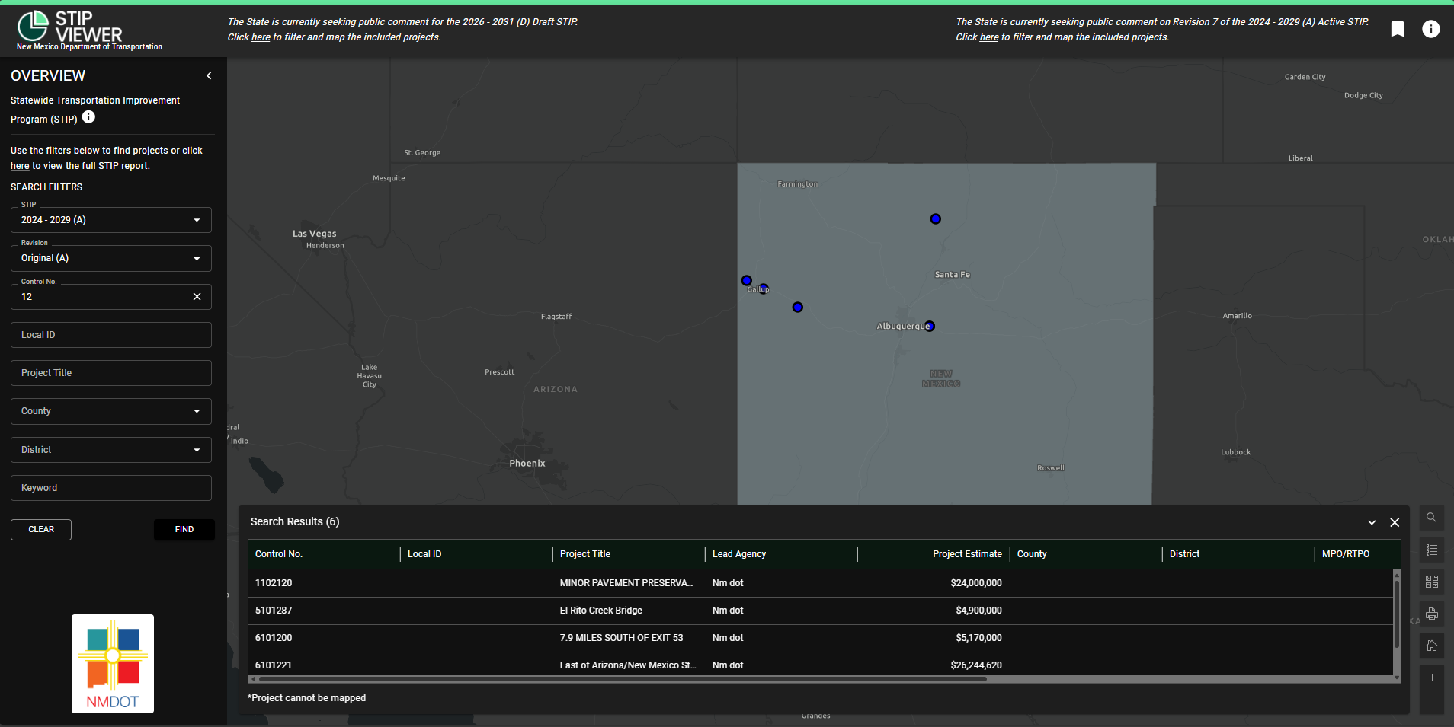This screenshot has width=1454, height=727.
Task: Click the Project Title input field
Action: pos(111,373)
